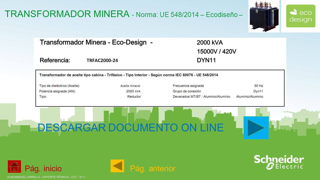Click the blue play arrow button
Viewport: 320px width, 180px height.
tap(256, 128)
